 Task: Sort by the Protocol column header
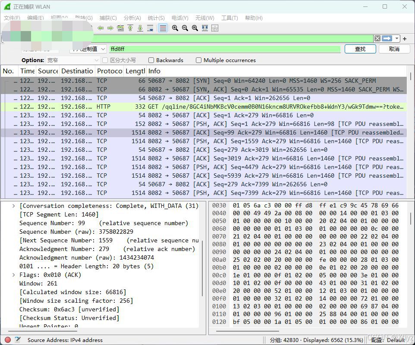point(110,71)
